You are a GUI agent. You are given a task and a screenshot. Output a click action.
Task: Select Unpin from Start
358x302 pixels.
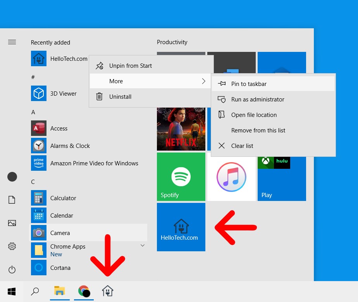pos(150,66)
